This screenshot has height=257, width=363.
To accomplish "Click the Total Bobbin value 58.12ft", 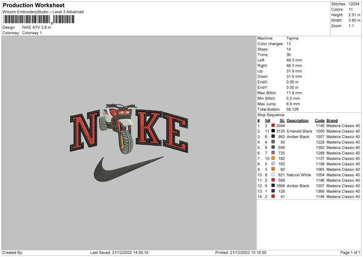I will point(293,109).
